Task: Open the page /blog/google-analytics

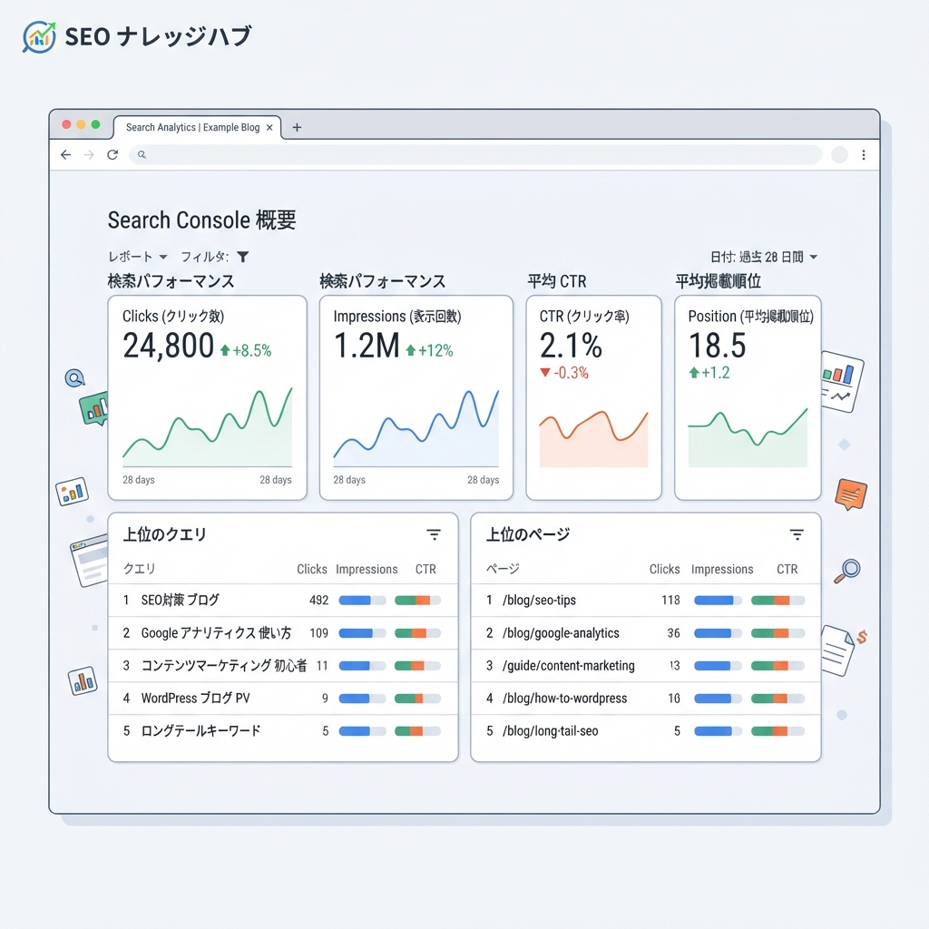Action: tap(561, 632)
